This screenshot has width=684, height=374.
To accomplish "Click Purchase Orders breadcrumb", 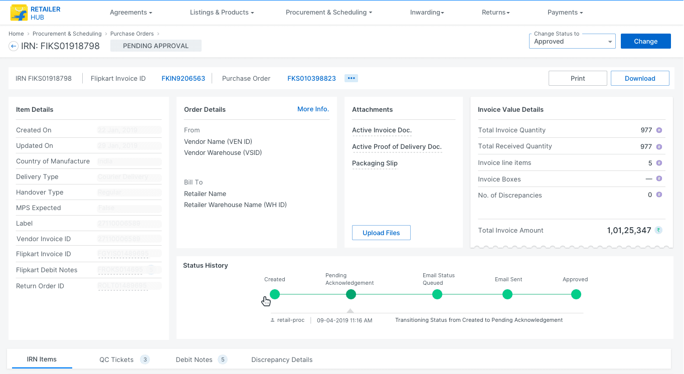I will [x=132, y=34].
